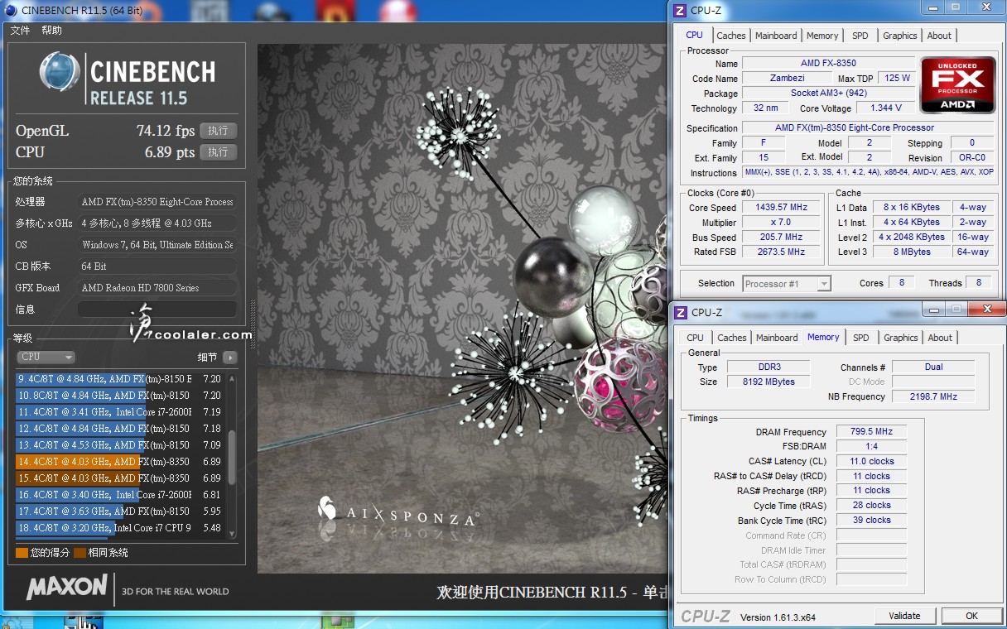Image resolution: width=1007 pixels, height=629 pixels.
Task: Switch to the About tab in upper CPU-Z
Action: pos(939,36)
